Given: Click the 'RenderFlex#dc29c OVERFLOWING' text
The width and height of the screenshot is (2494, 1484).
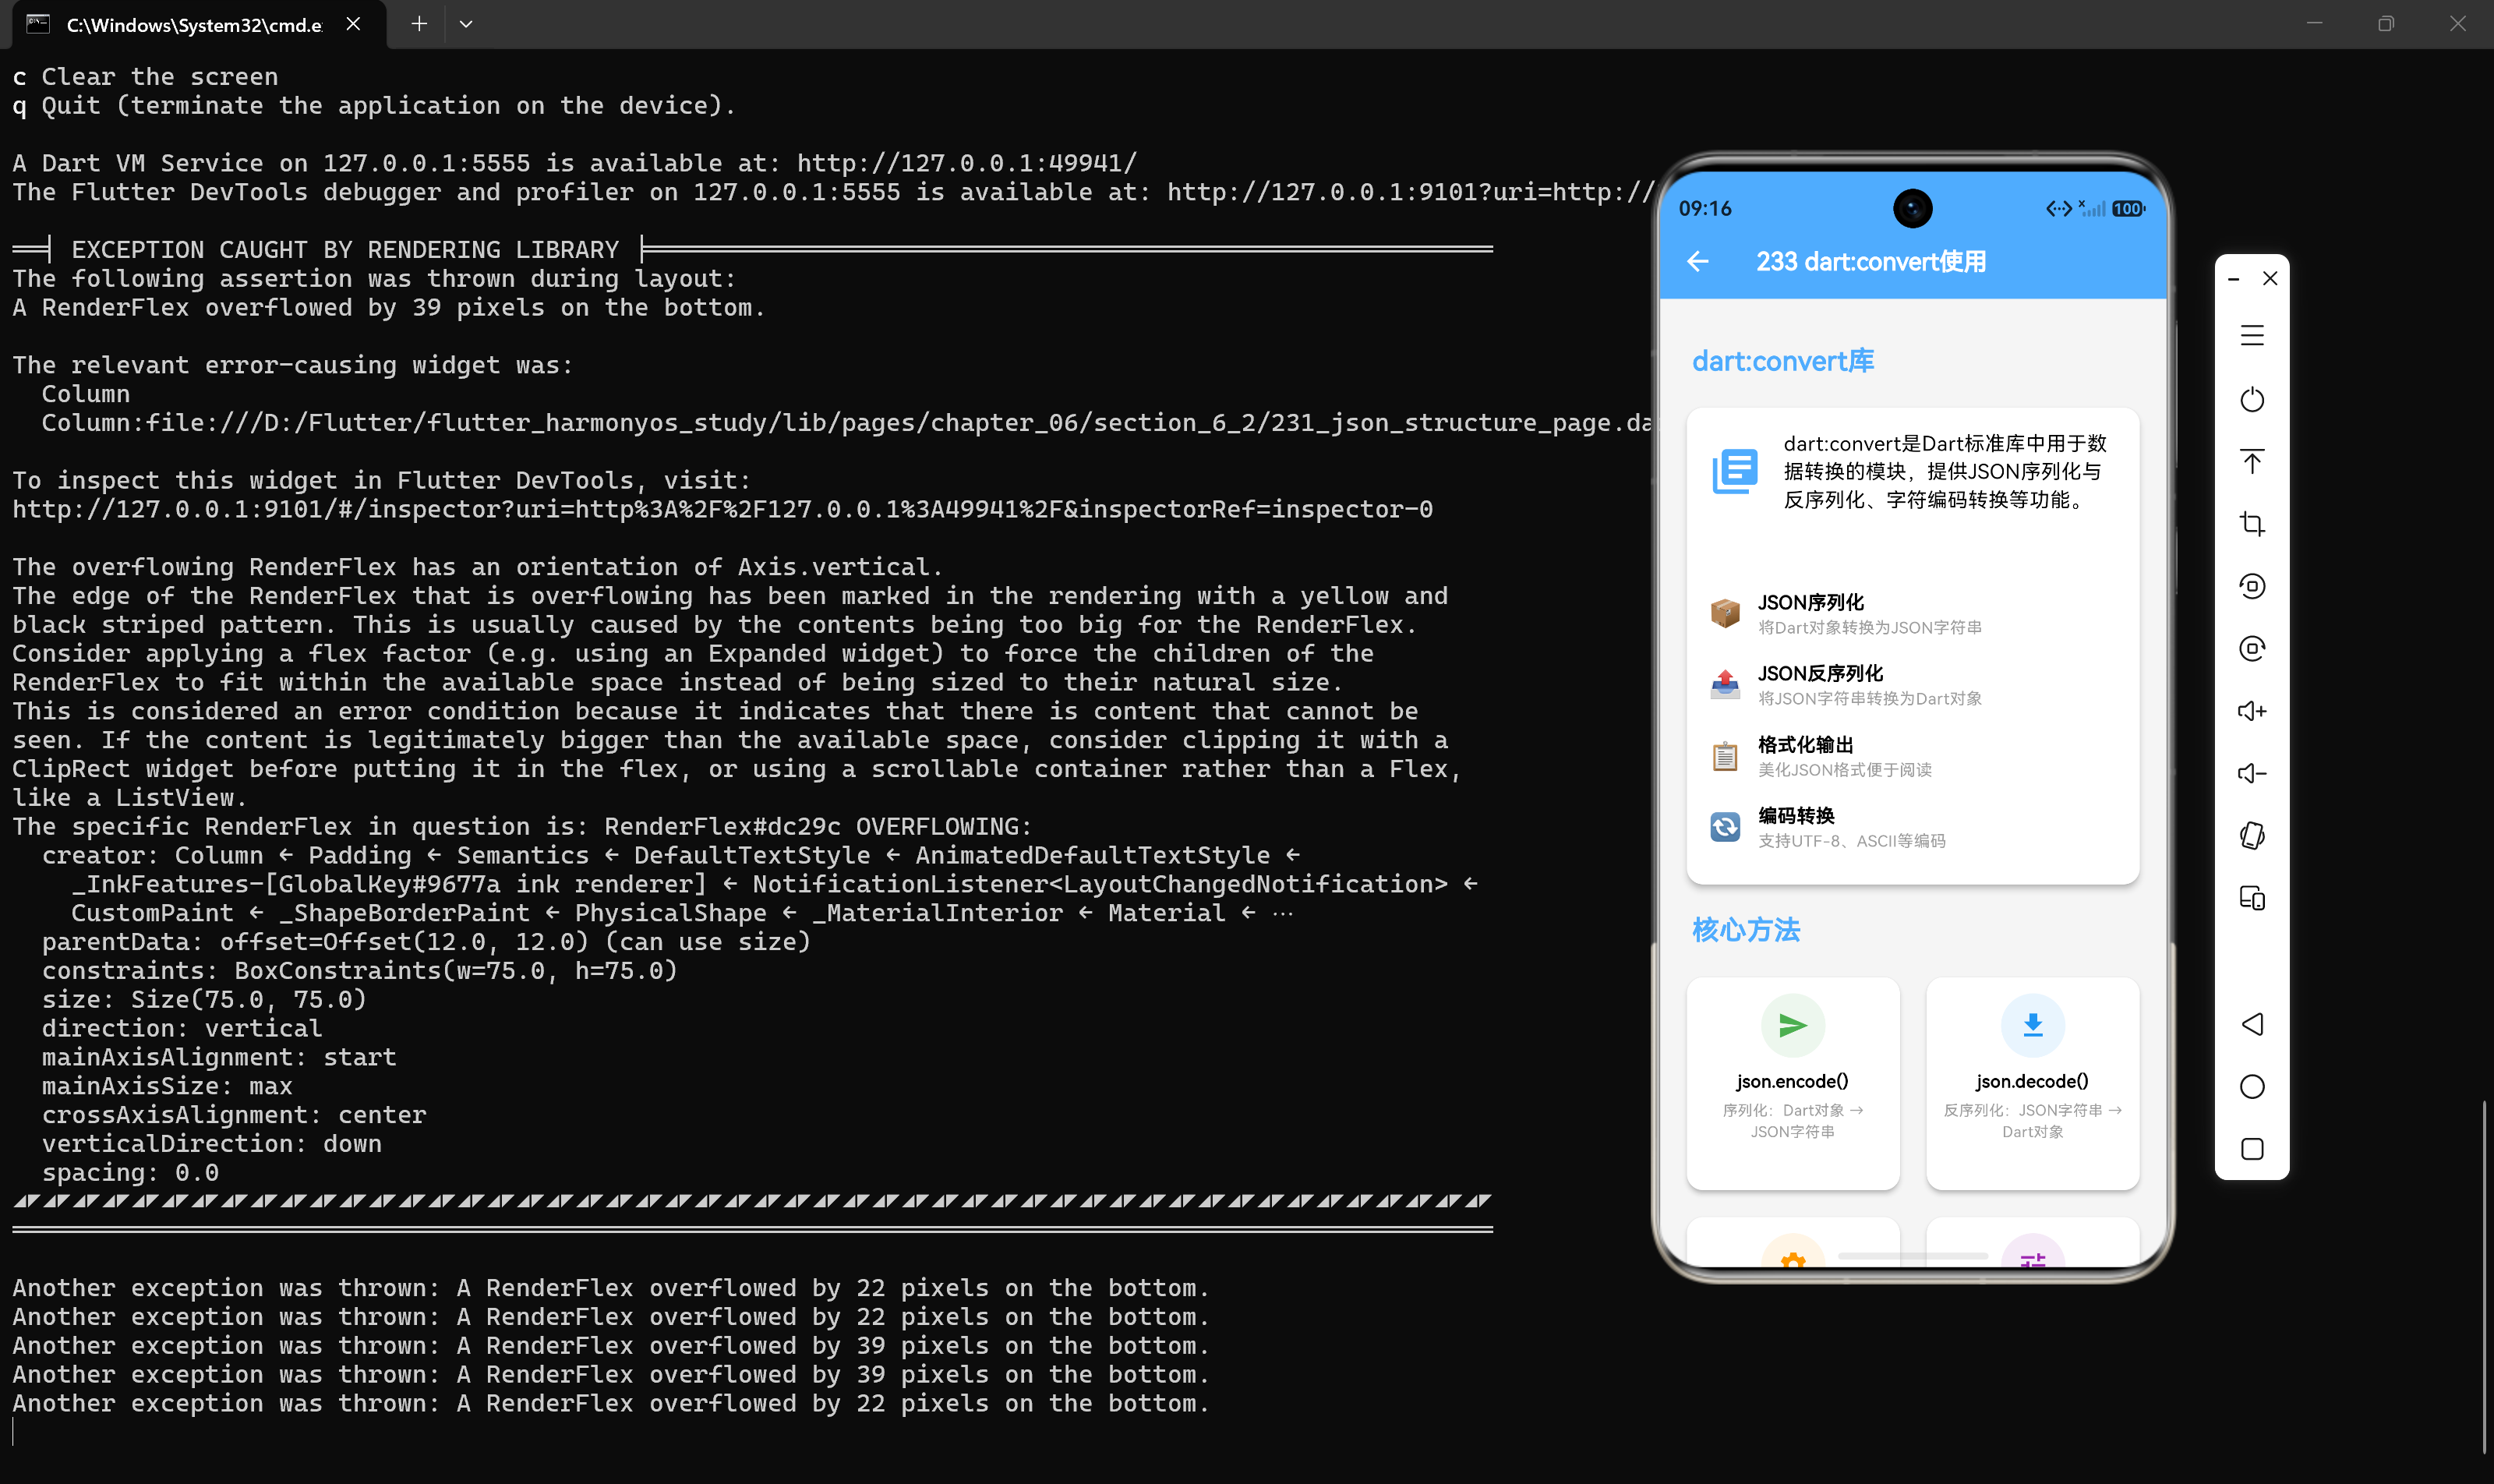Looking at the screenshot, I should pyautogui.click(x=817, y=827).
